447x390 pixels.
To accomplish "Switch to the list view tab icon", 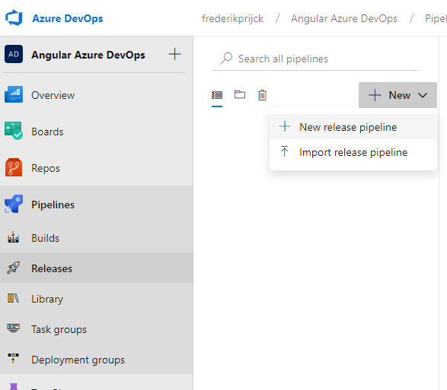I will point(217,95).
